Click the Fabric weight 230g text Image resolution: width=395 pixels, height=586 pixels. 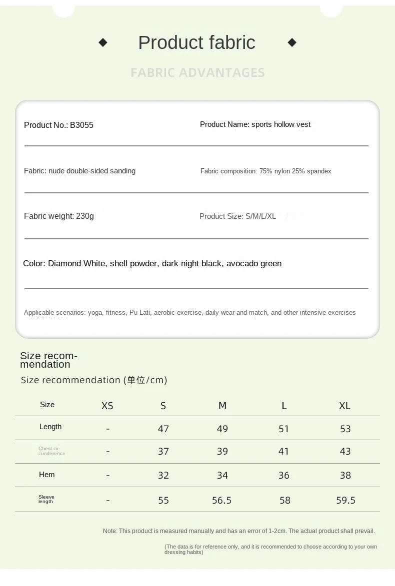tap(59, 216)
